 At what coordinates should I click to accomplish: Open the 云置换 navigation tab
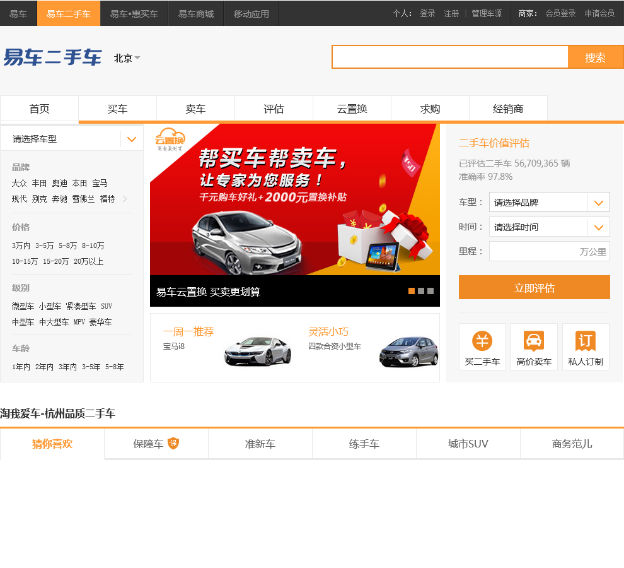(x=352, y=109)
